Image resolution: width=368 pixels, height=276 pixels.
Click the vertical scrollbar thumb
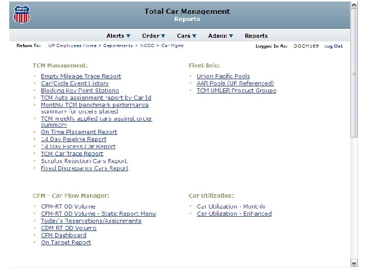[354, 74]
